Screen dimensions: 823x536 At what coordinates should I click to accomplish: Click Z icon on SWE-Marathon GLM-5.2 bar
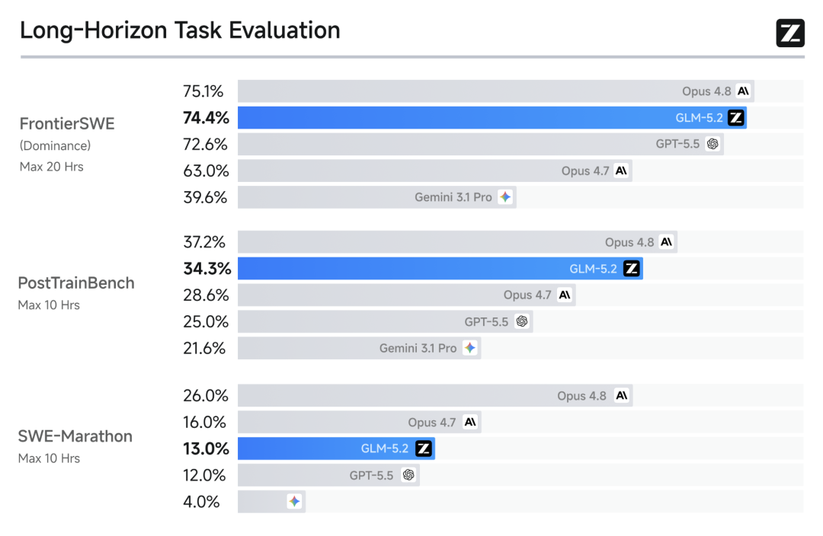pos(424,448)
